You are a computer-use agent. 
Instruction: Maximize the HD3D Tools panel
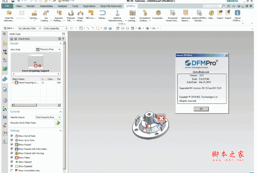[x=63, y=34]
